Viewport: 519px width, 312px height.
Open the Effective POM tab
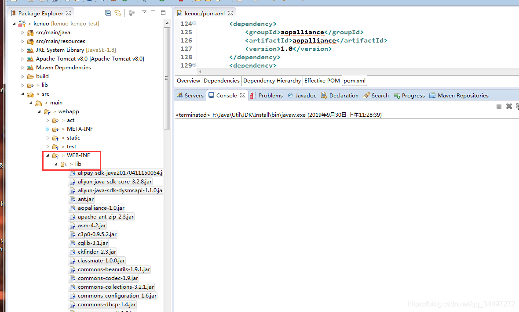(x=322, y=81)
